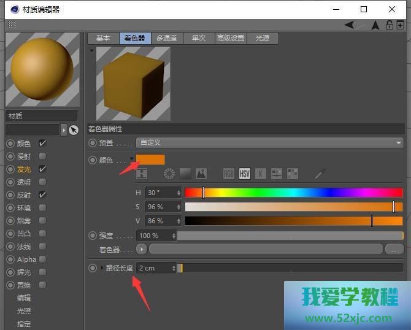Screen dimensions: 411x330
Task: Pick a color with the eyedropper
Action: pos(320,174)
